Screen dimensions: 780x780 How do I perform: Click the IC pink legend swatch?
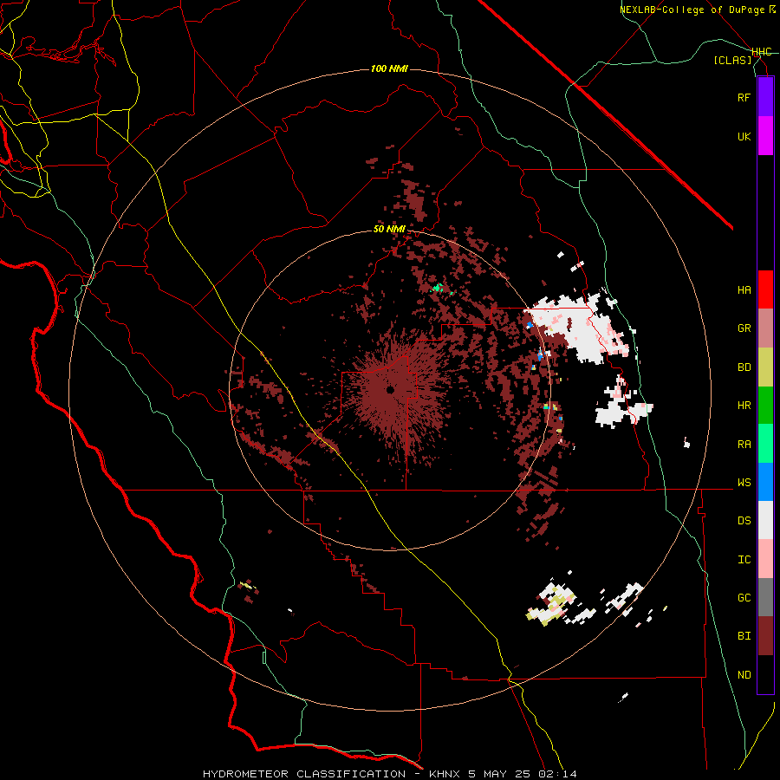point(765,559)
